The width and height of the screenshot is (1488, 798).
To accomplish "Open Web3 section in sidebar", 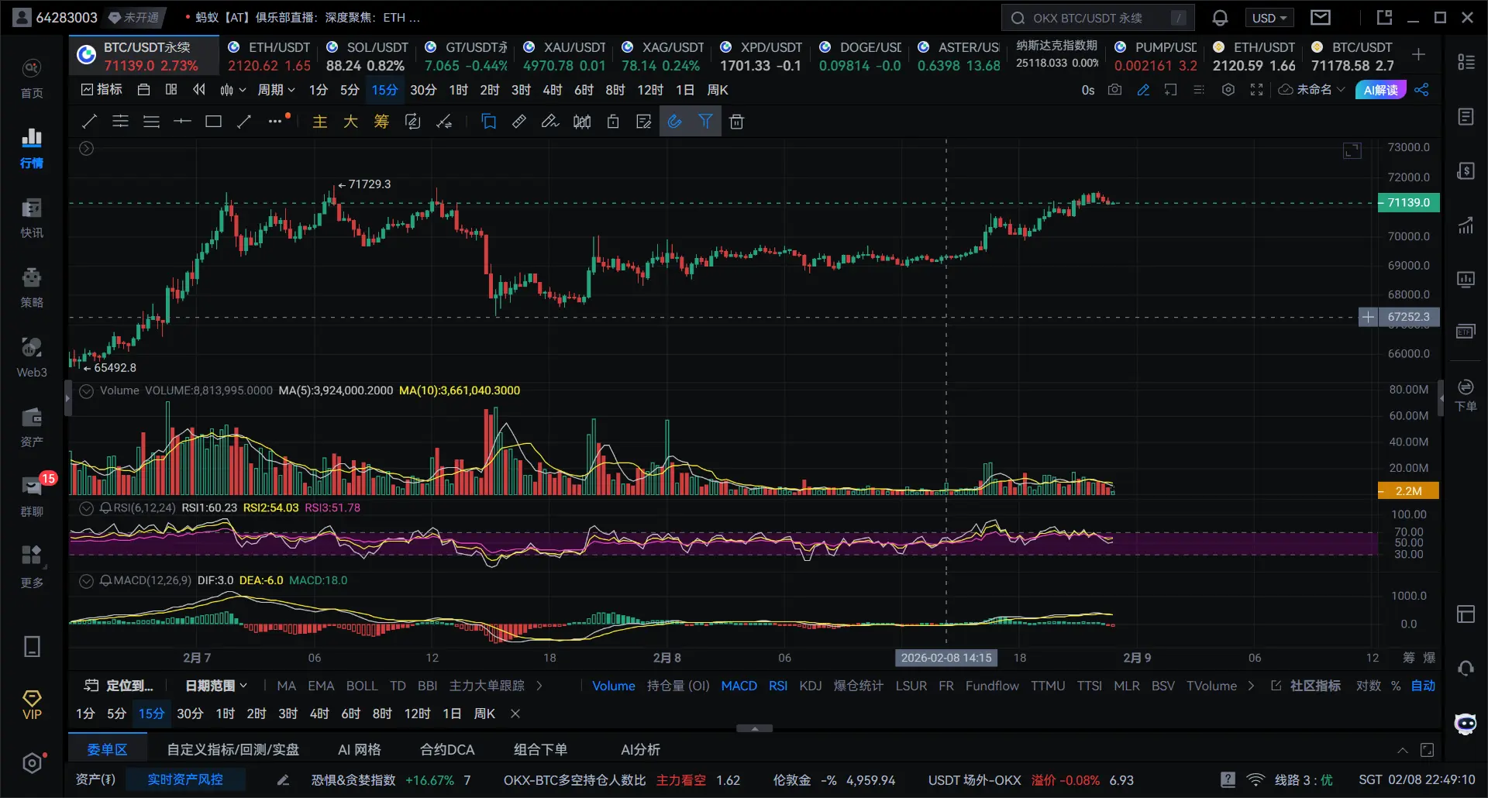I will point(32,358).
